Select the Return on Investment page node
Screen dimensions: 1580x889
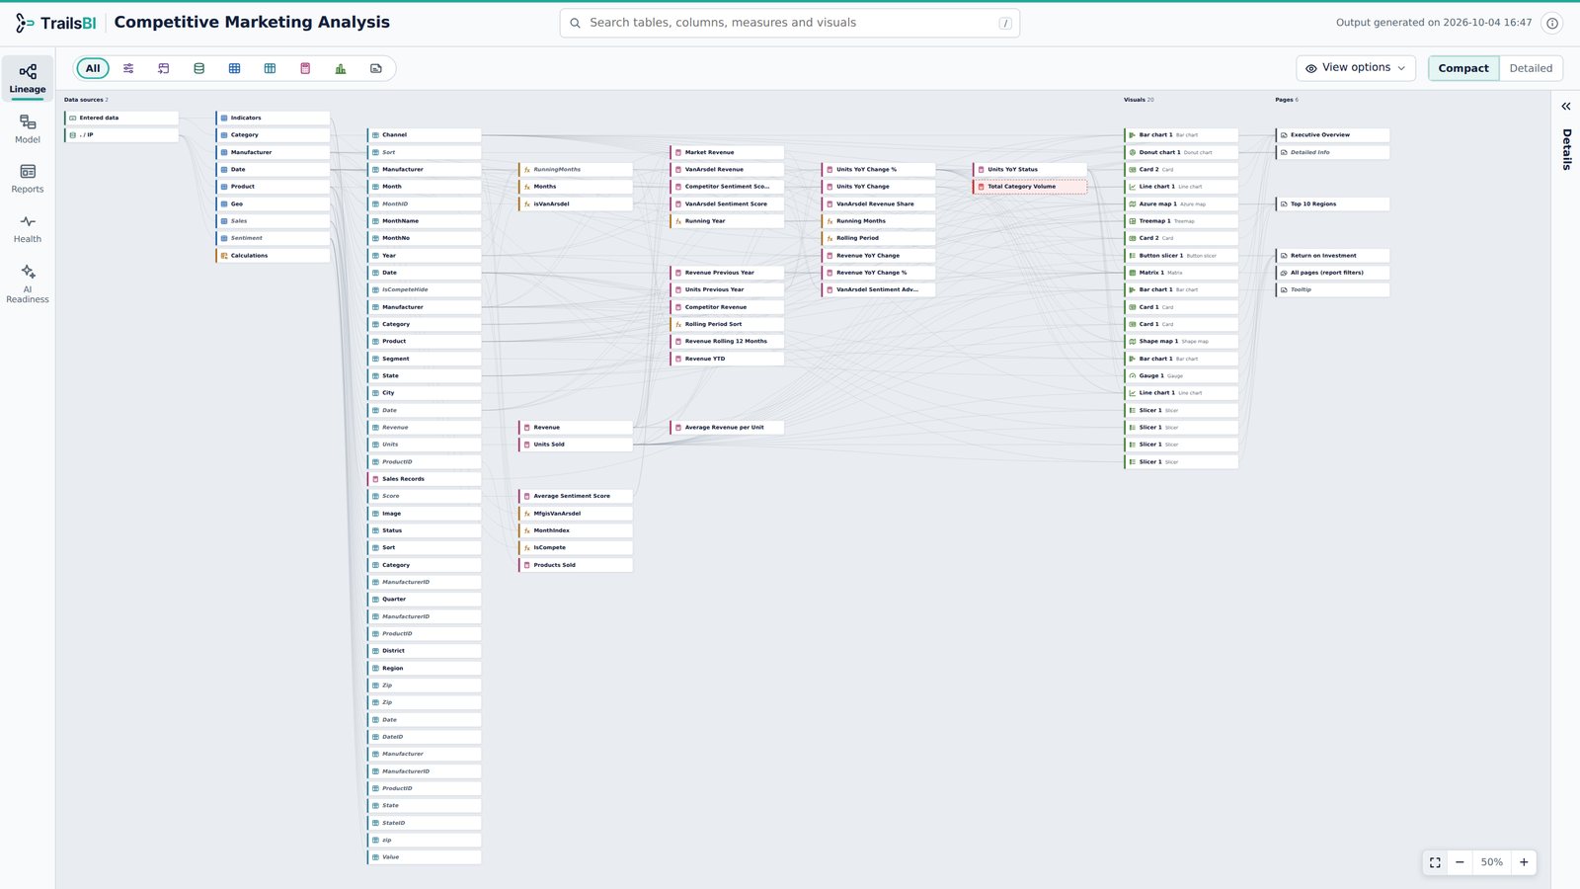pos(1333,256)
